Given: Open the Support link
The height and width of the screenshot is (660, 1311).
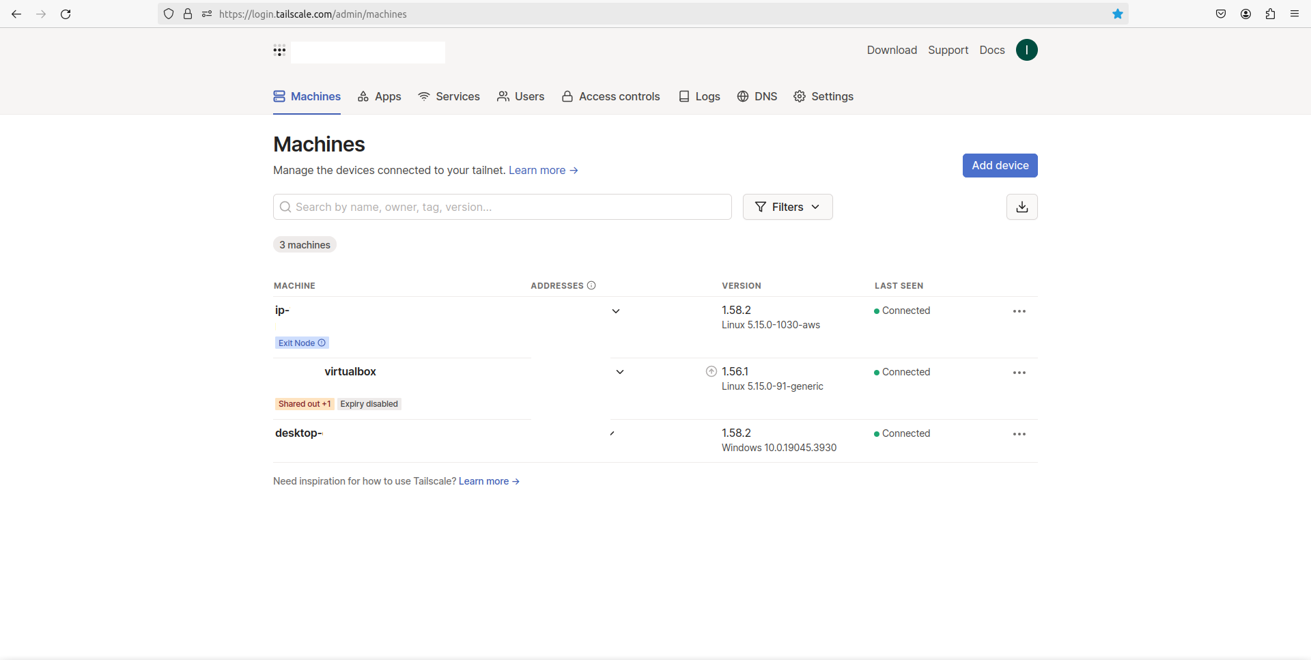Looking at the screenshot, I should [x=948, y=50].
